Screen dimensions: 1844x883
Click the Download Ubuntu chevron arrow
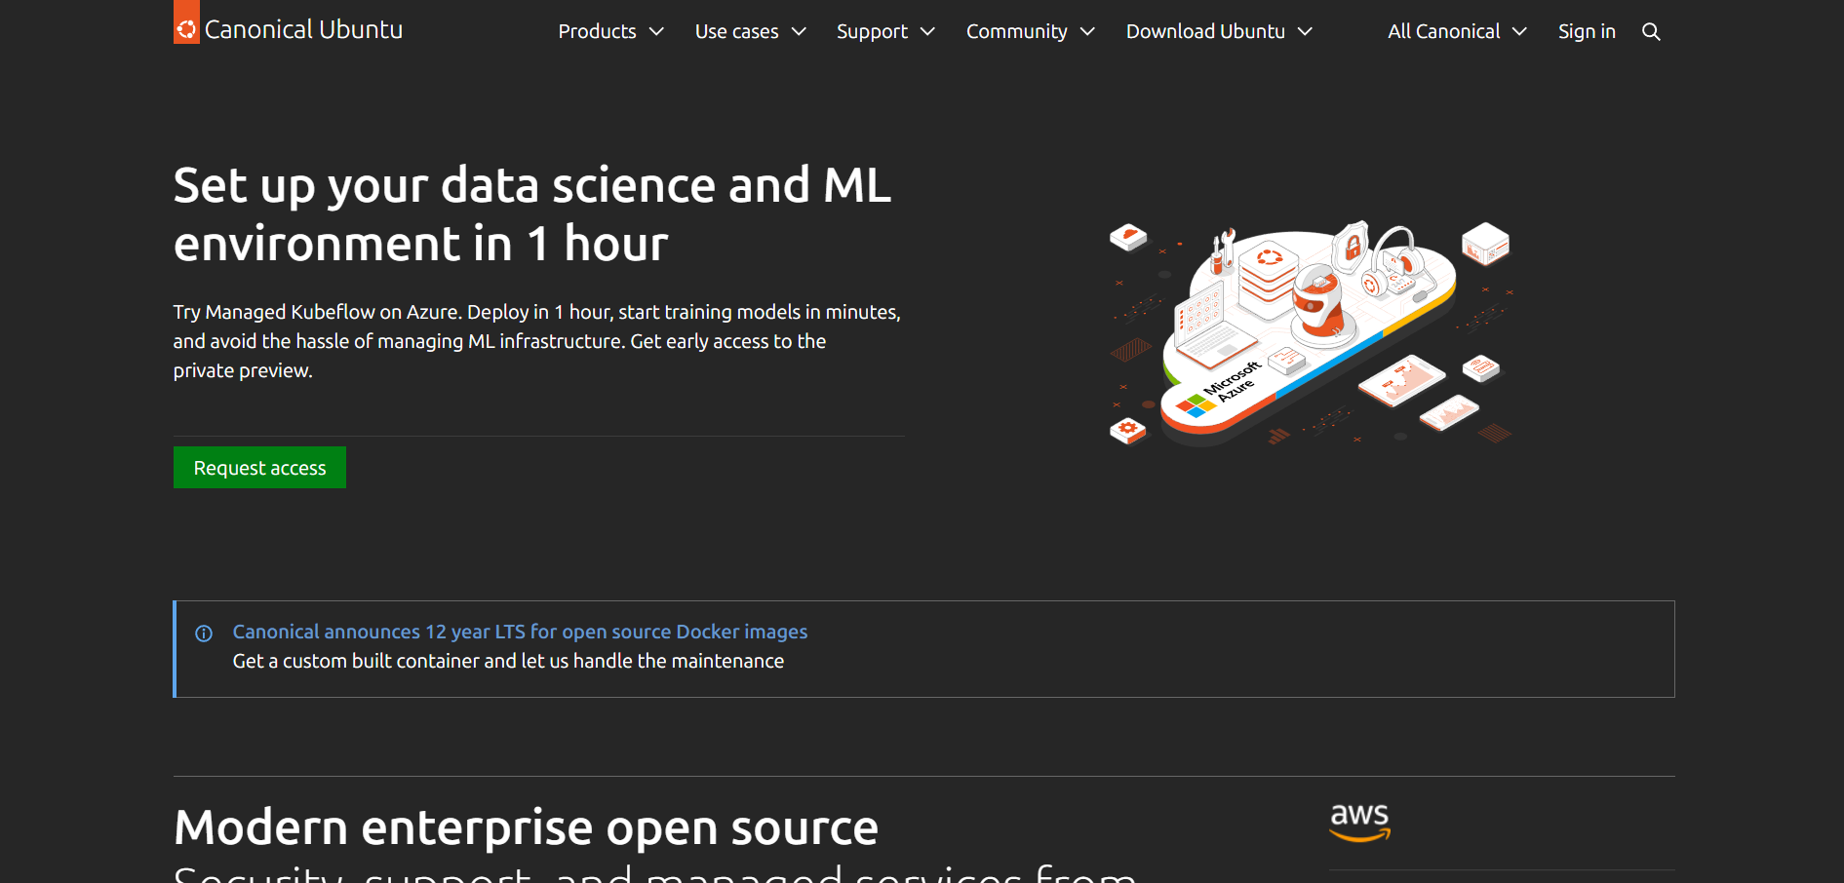1305,32
